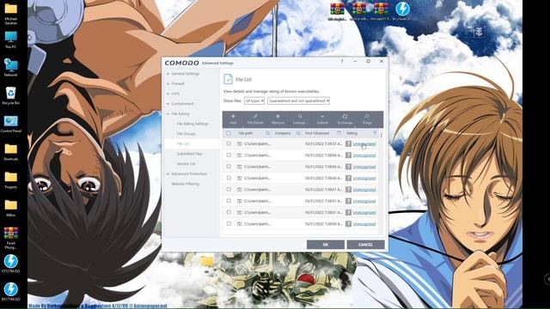Image resolution: width=550 pixels, height=309 pixels.
Task: Check the last file row's checkbox
Action: click(229, 223)
